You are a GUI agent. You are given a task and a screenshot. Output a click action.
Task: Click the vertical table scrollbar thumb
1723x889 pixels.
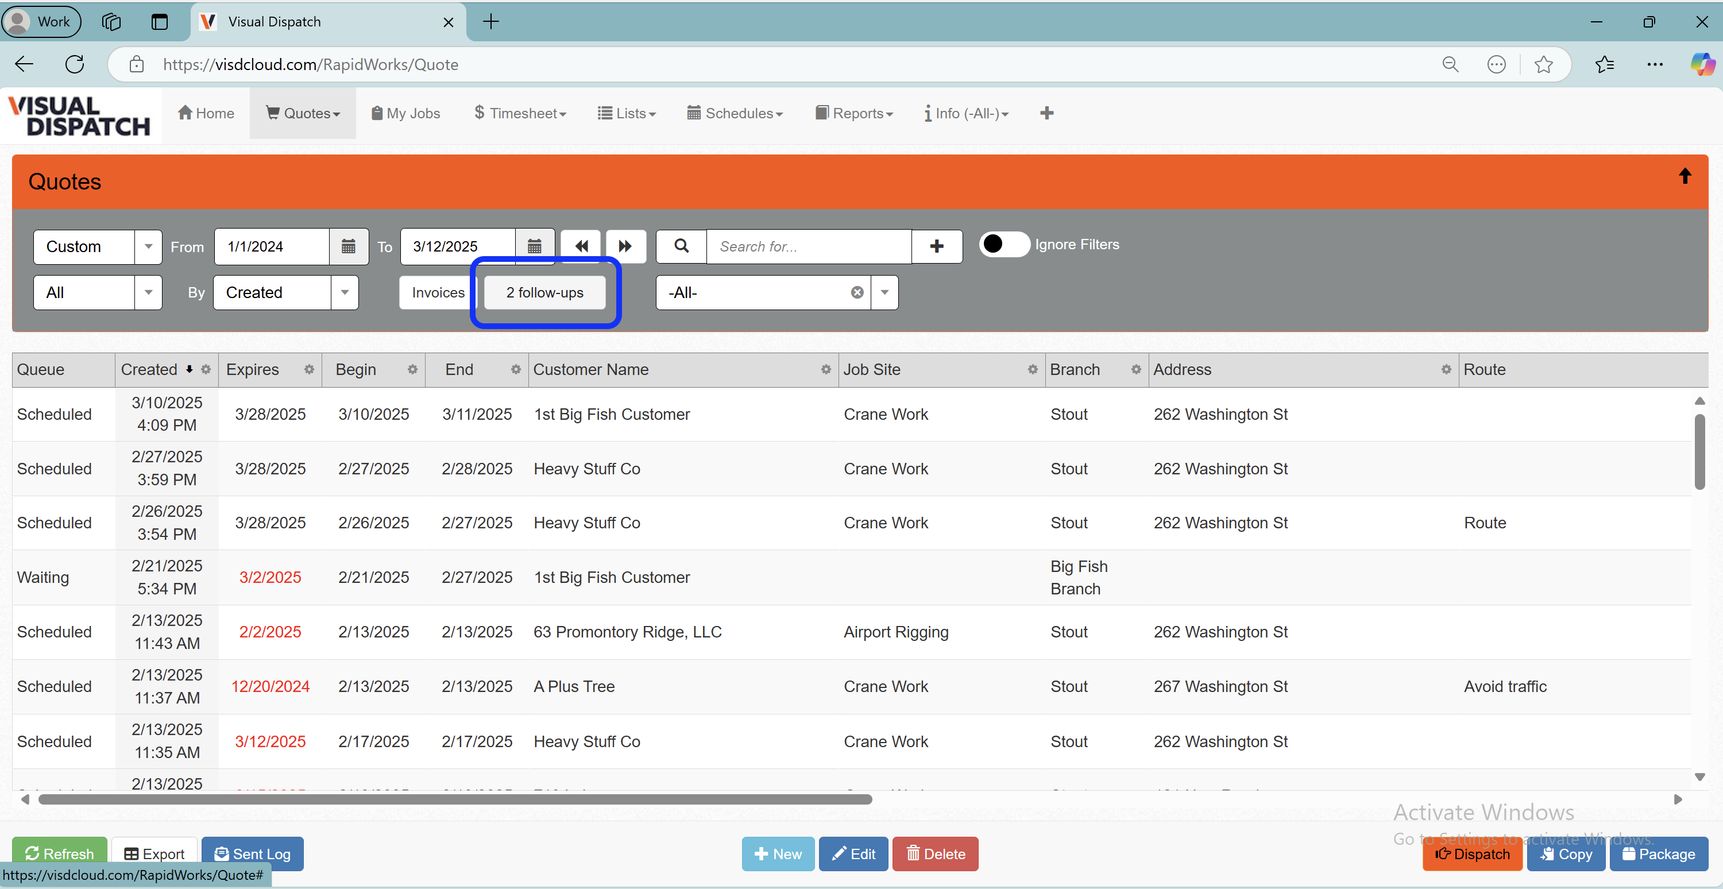(x=1699, y=451)
